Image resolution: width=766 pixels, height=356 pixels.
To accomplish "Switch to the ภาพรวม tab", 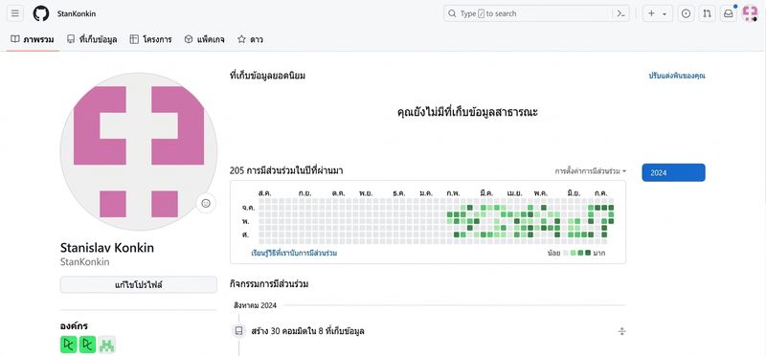I will pyautogui.click(x=33, y=39).
